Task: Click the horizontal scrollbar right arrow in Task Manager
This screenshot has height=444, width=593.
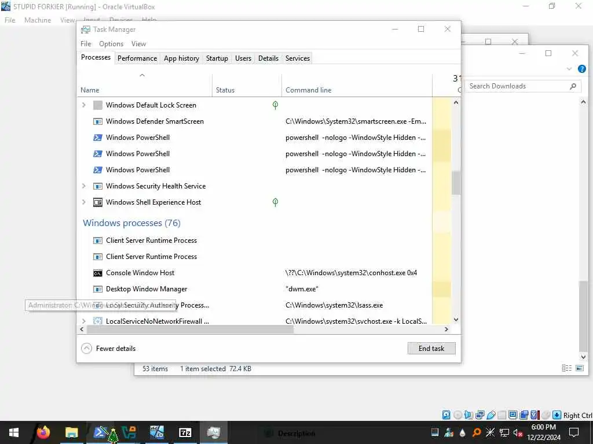Action: [446, 329]
